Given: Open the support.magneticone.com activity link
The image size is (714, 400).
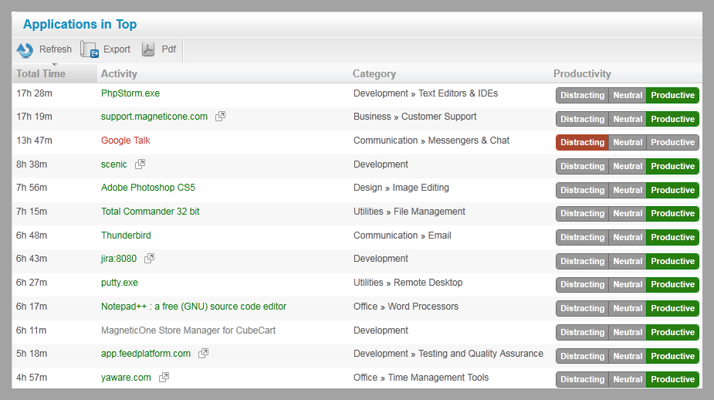Looking at the screenshot, I should click(154, 117).
